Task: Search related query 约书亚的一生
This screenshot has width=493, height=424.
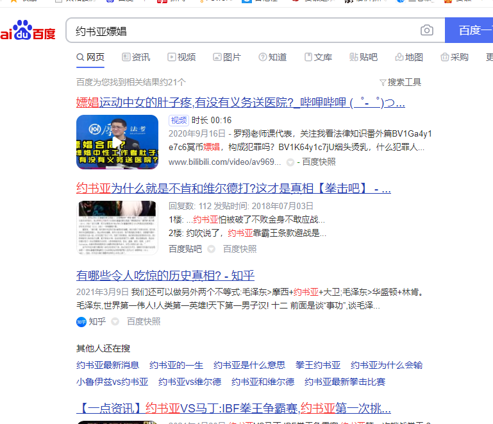Action: [176, 365]
